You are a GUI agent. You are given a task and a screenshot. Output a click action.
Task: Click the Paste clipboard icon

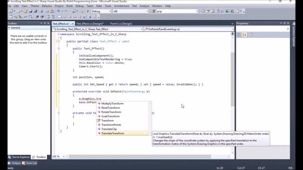pos(52,11)
